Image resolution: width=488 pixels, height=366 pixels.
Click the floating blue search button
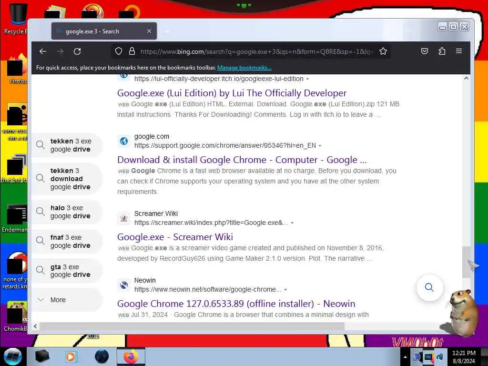pos(429,287)
